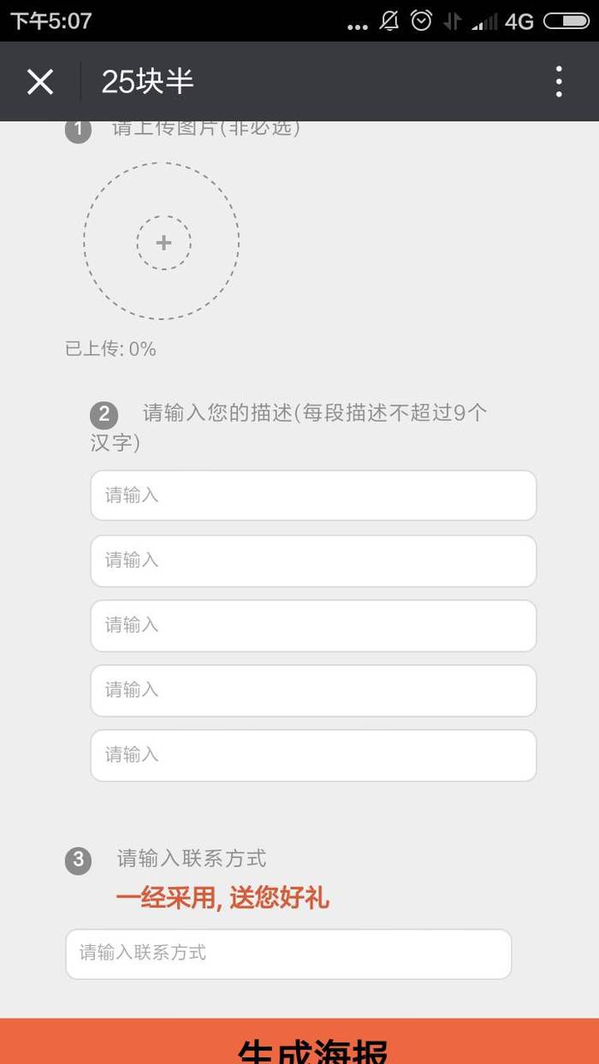599x1064 pixels.
Task: Focus the third description 请输入 field
Action: pos(313,625)
